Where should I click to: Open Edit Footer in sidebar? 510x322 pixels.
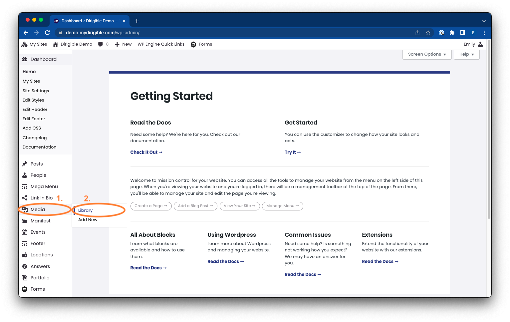(x=34, y=119)
